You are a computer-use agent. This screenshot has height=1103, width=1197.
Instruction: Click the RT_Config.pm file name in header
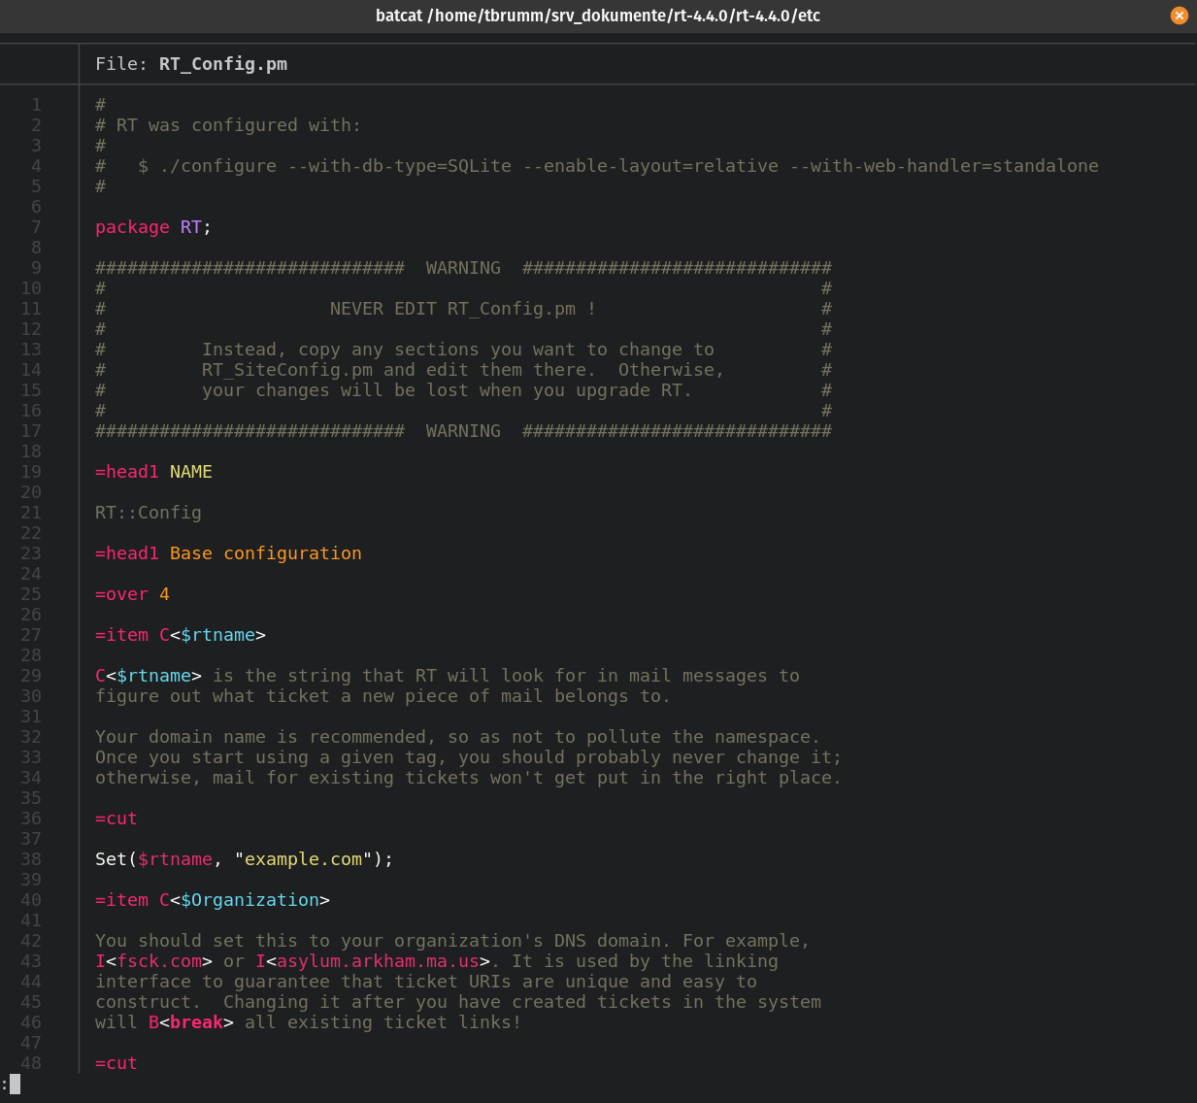(x=222, y=64)
